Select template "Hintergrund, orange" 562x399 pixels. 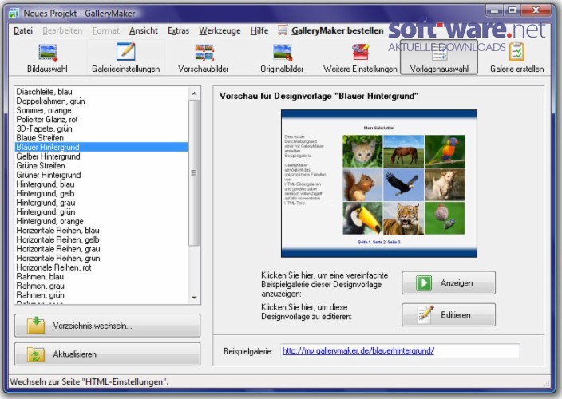[101, 221]
